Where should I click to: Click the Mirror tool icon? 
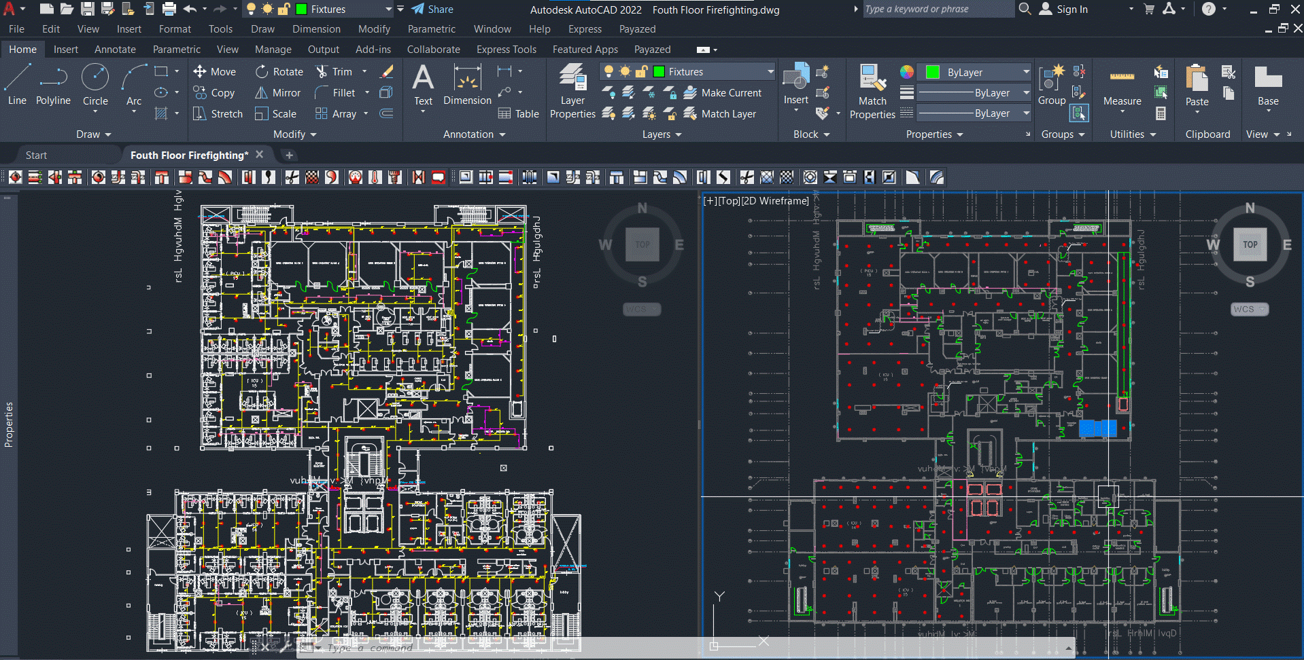[x=261, y=93]
